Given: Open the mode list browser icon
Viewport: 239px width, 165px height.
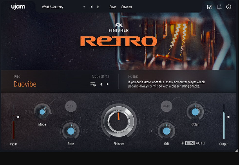Looking at the screenshot, I should click(x=93, y=84).
